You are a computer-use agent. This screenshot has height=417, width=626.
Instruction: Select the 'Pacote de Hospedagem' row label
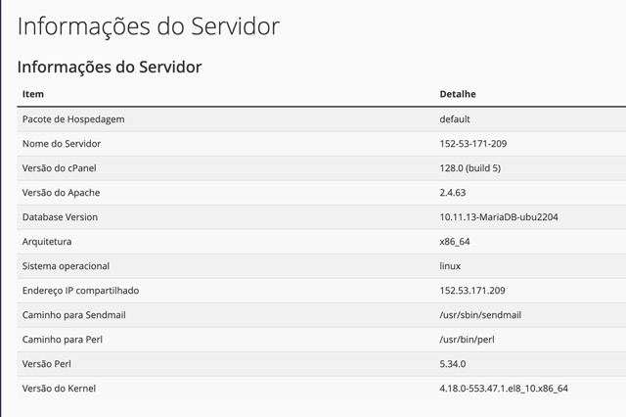pos(73,119)
